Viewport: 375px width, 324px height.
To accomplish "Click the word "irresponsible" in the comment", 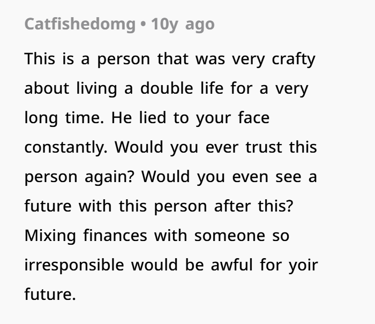I will tap(74, 265).
